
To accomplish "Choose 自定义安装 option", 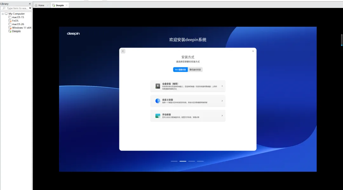I will coord(188,101).
